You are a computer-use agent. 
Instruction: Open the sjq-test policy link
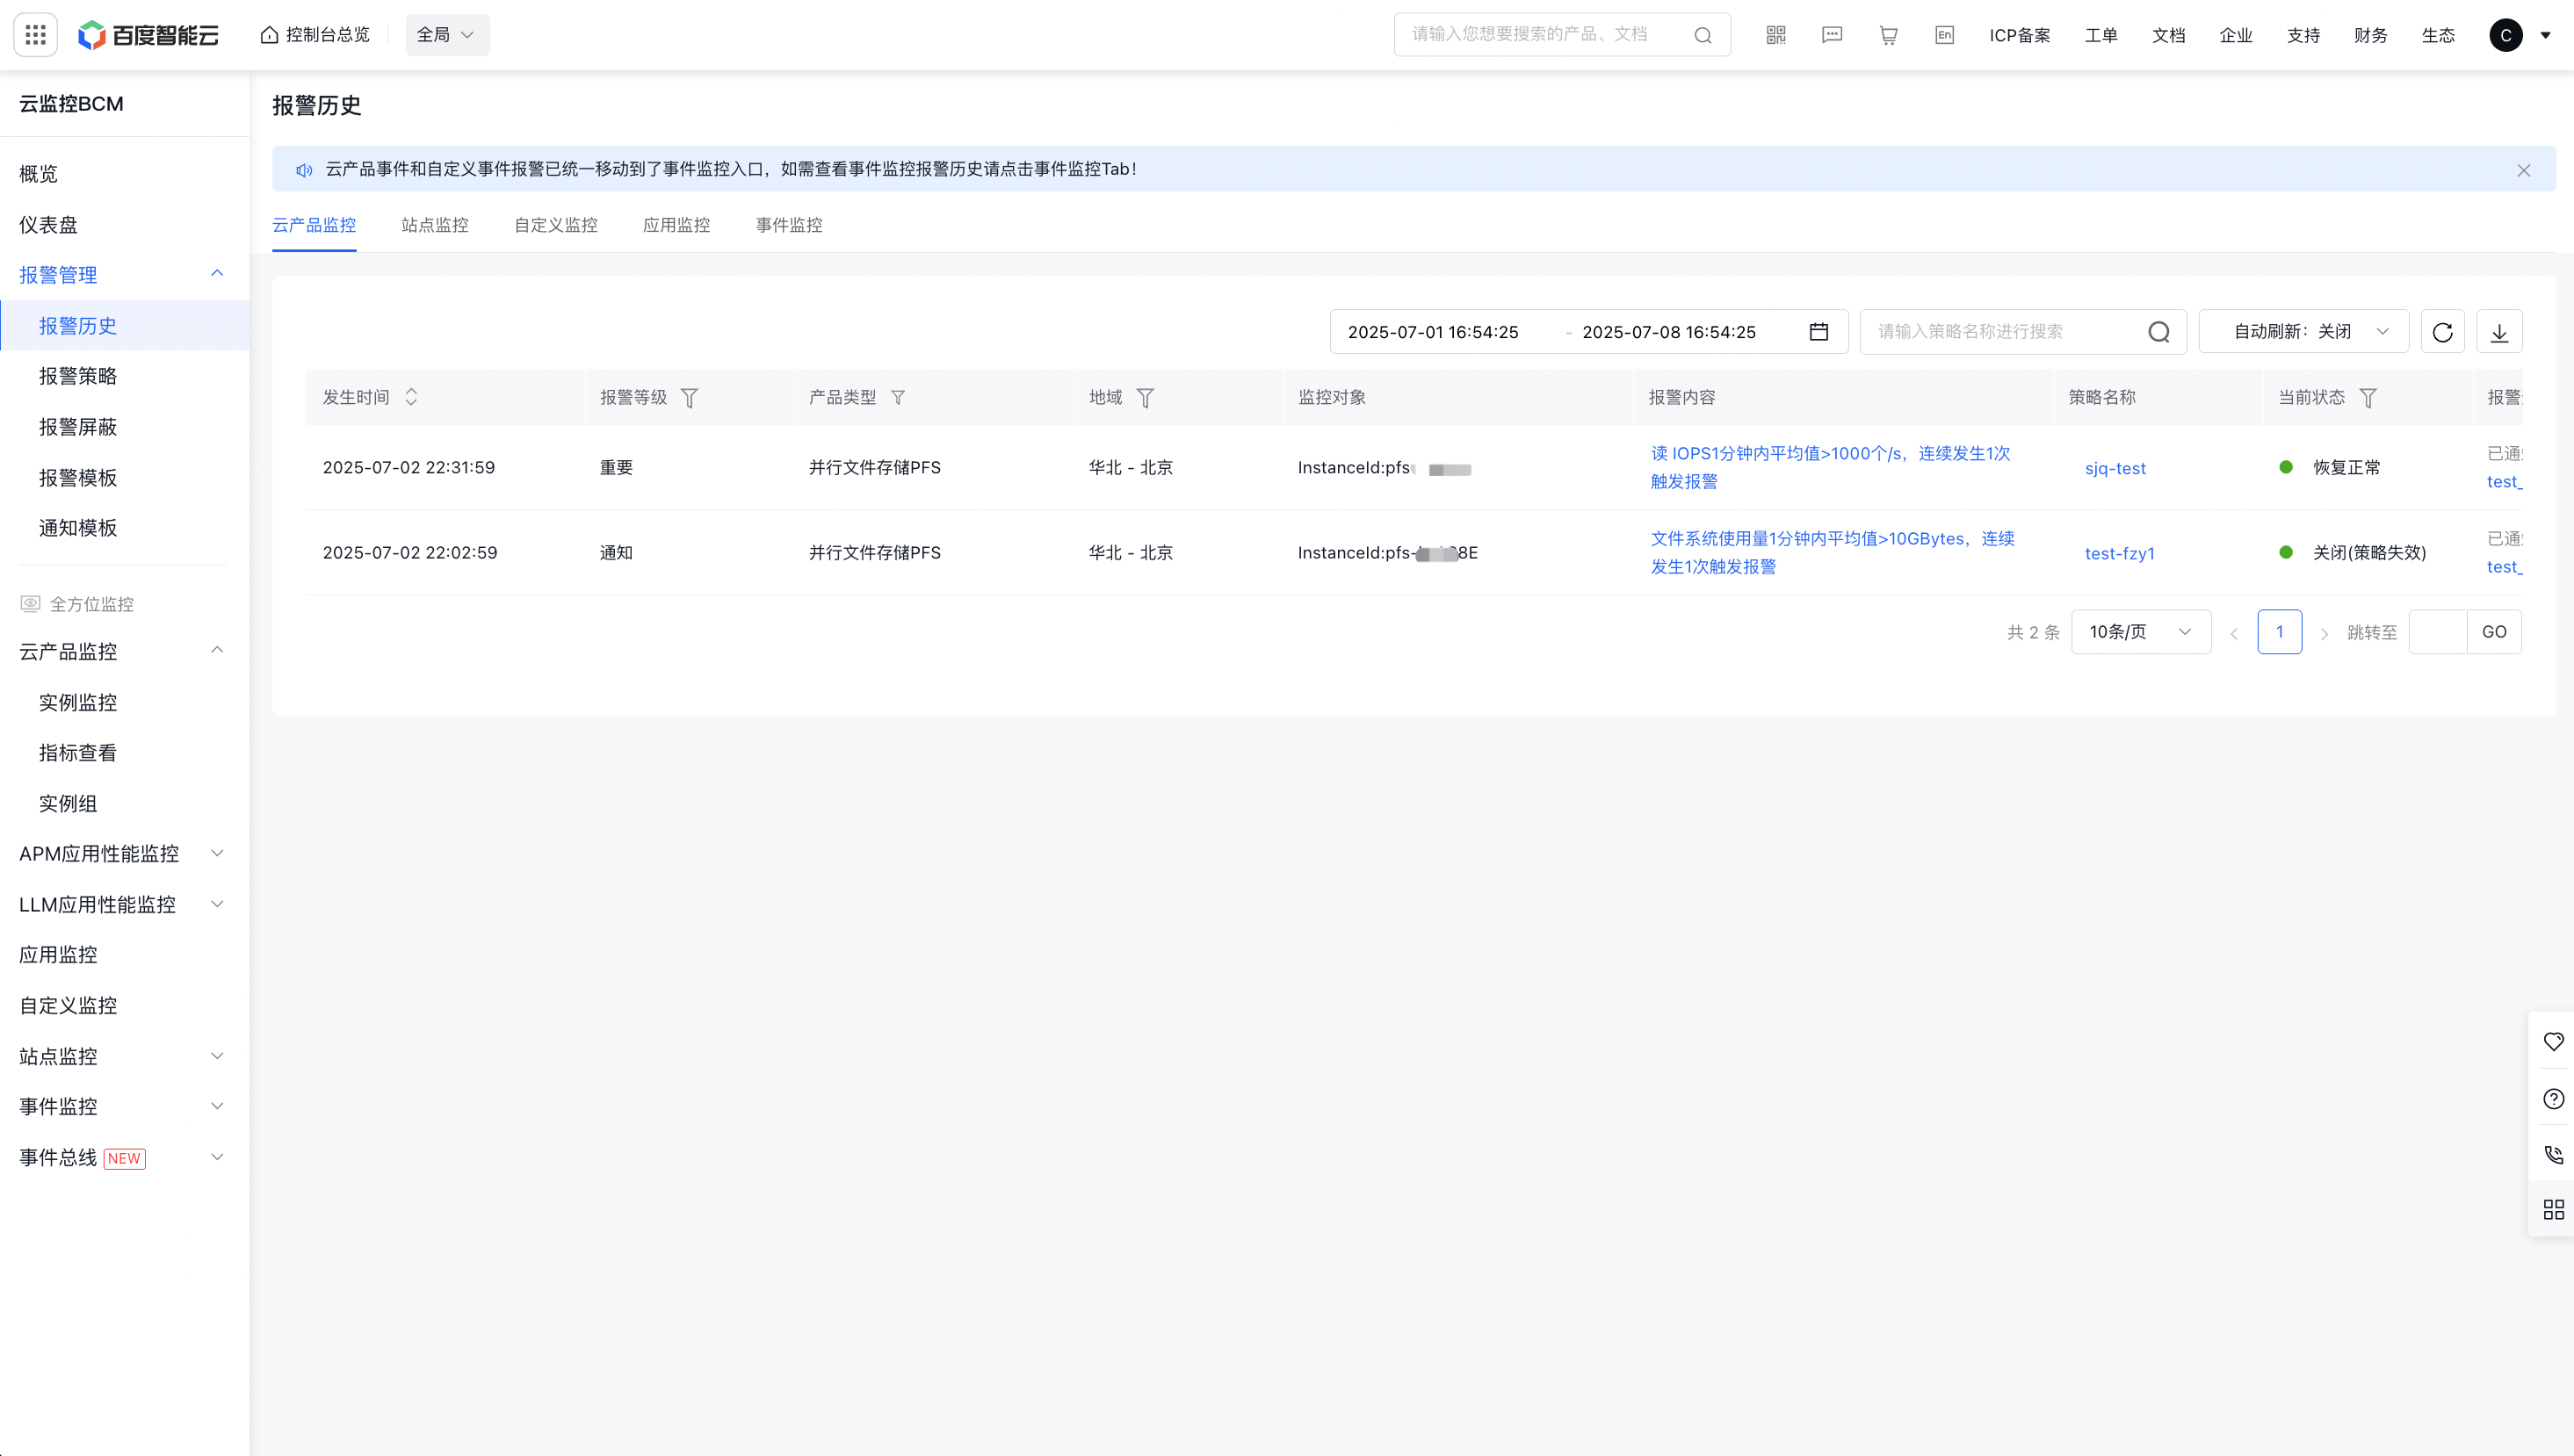[2115, 468]
